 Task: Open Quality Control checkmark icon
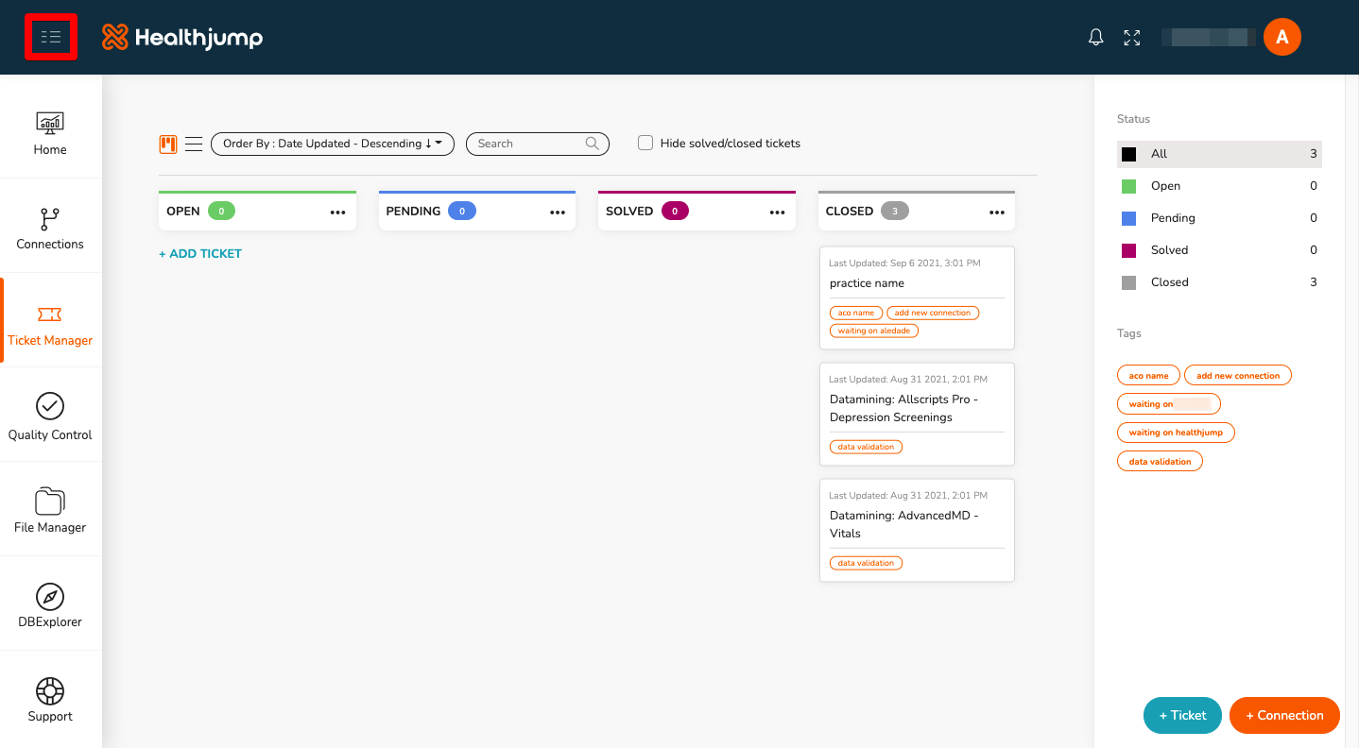click(x=50, y=406)
